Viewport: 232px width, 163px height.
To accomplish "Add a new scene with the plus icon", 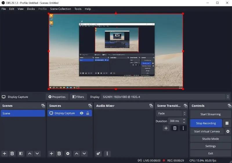I will [x=4, y=153].
